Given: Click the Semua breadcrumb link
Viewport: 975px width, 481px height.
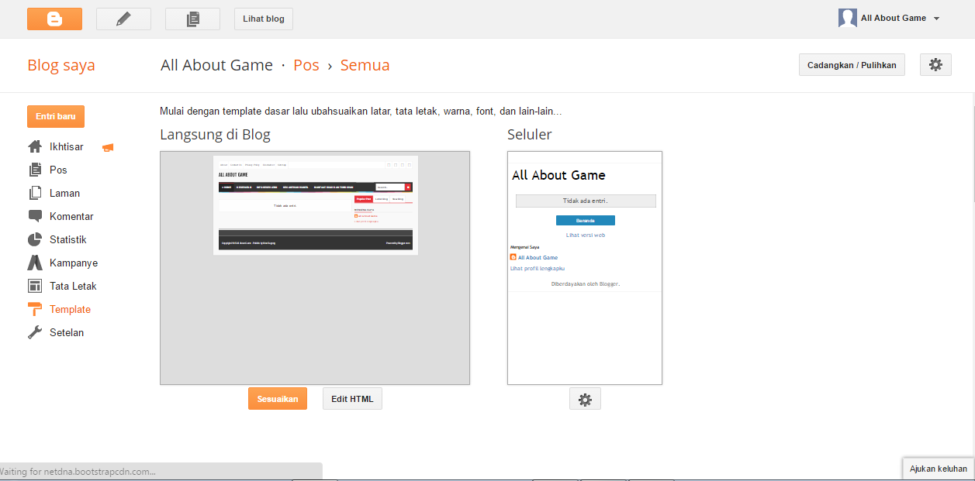Looking at the screenshot, I should [365, 65].
